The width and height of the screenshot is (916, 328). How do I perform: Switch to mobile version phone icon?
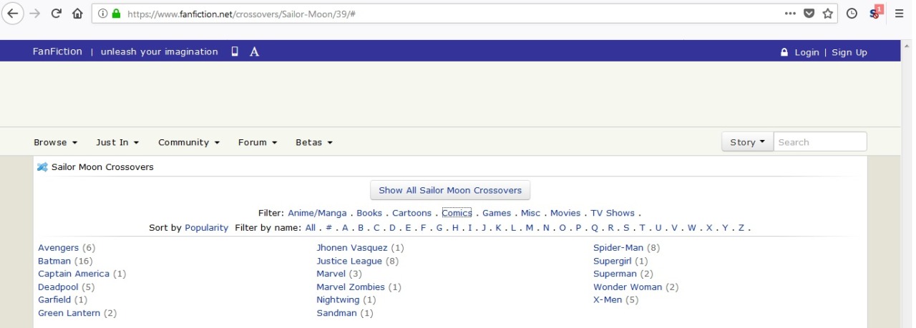coord(235,51)
